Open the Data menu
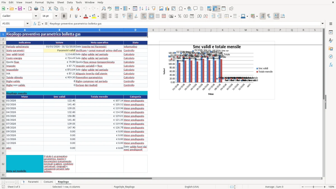 click(x=70, y=2)
